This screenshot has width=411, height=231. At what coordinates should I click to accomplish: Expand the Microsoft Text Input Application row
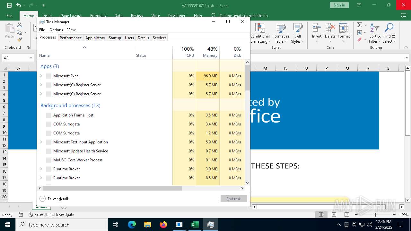41,142
